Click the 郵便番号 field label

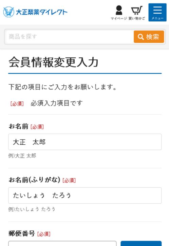coord(22,233)
